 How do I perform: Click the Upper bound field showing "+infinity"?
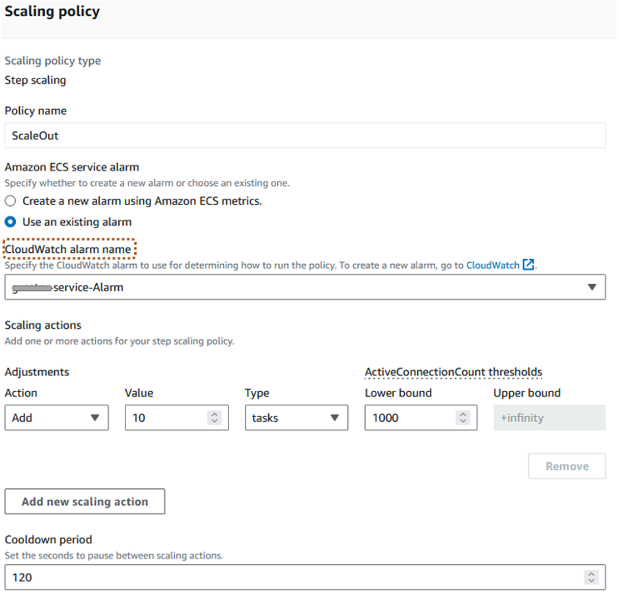(x=549, y=417)
